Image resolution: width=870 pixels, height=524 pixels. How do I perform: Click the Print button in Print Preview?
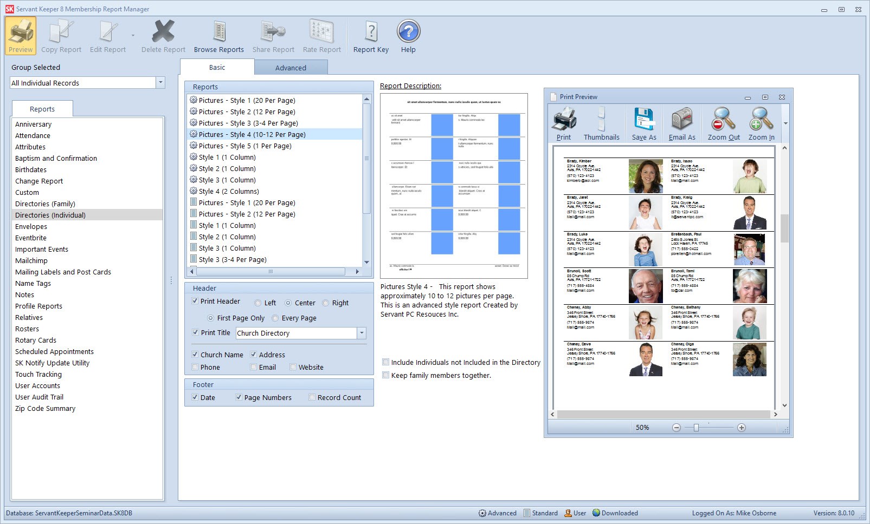(564, 122)
